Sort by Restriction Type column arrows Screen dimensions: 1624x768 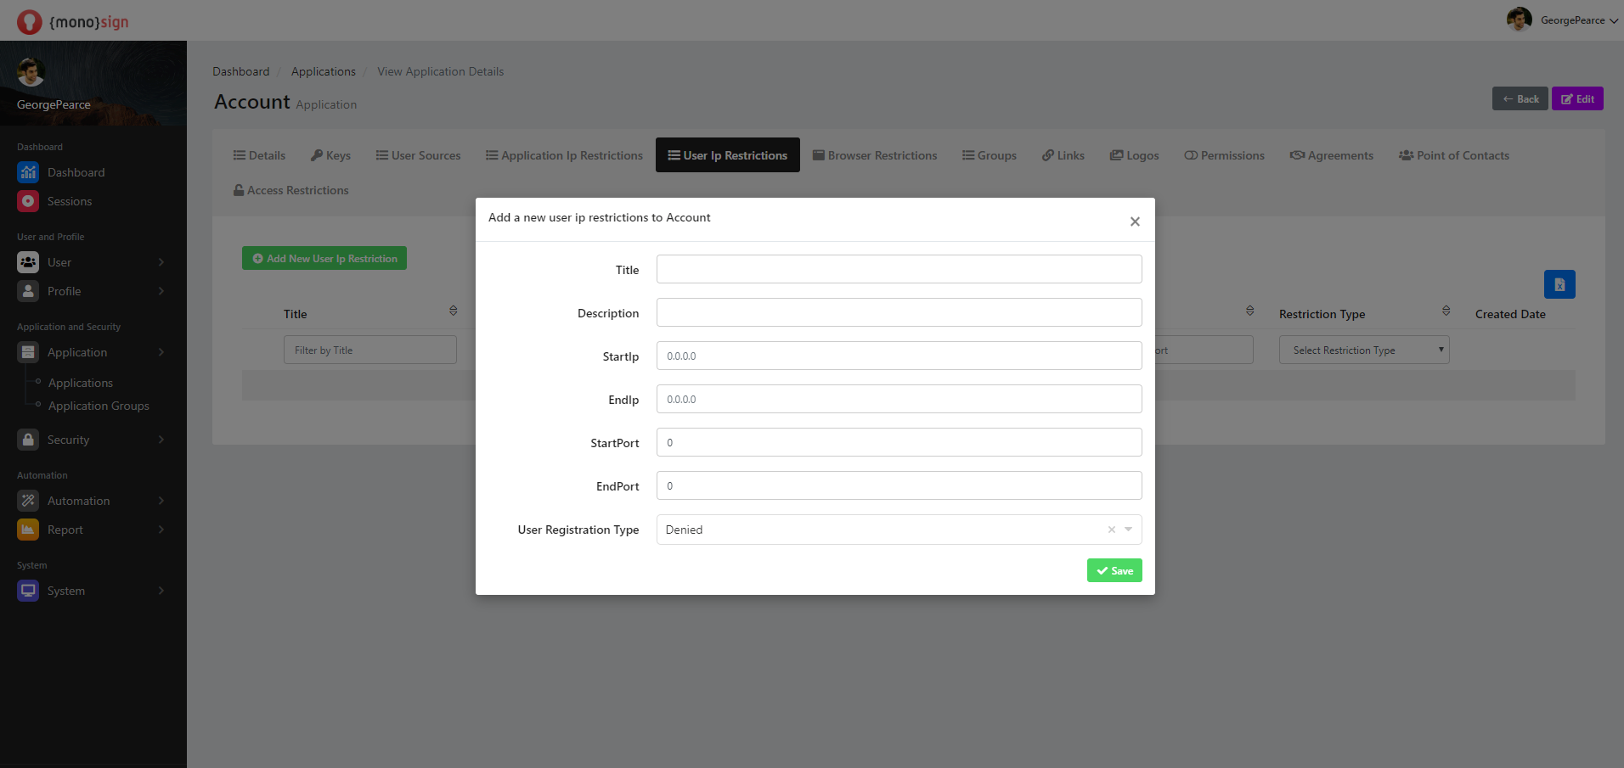pos(1446,311)
